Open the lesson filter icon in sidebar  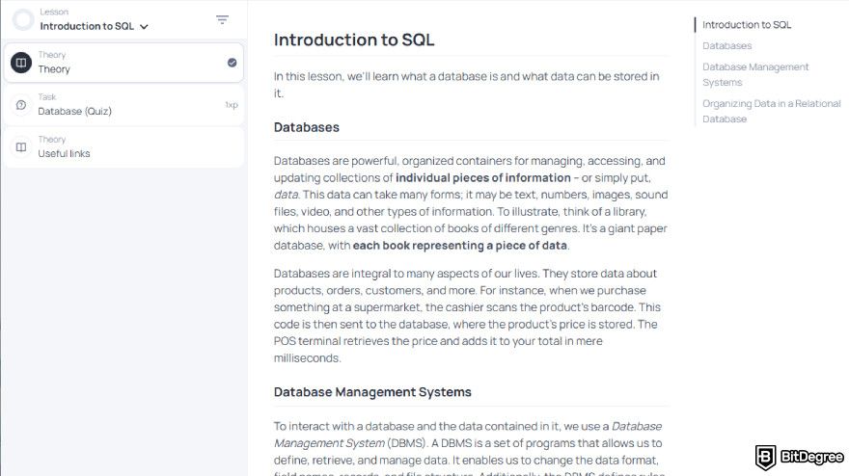click(222, 20)
